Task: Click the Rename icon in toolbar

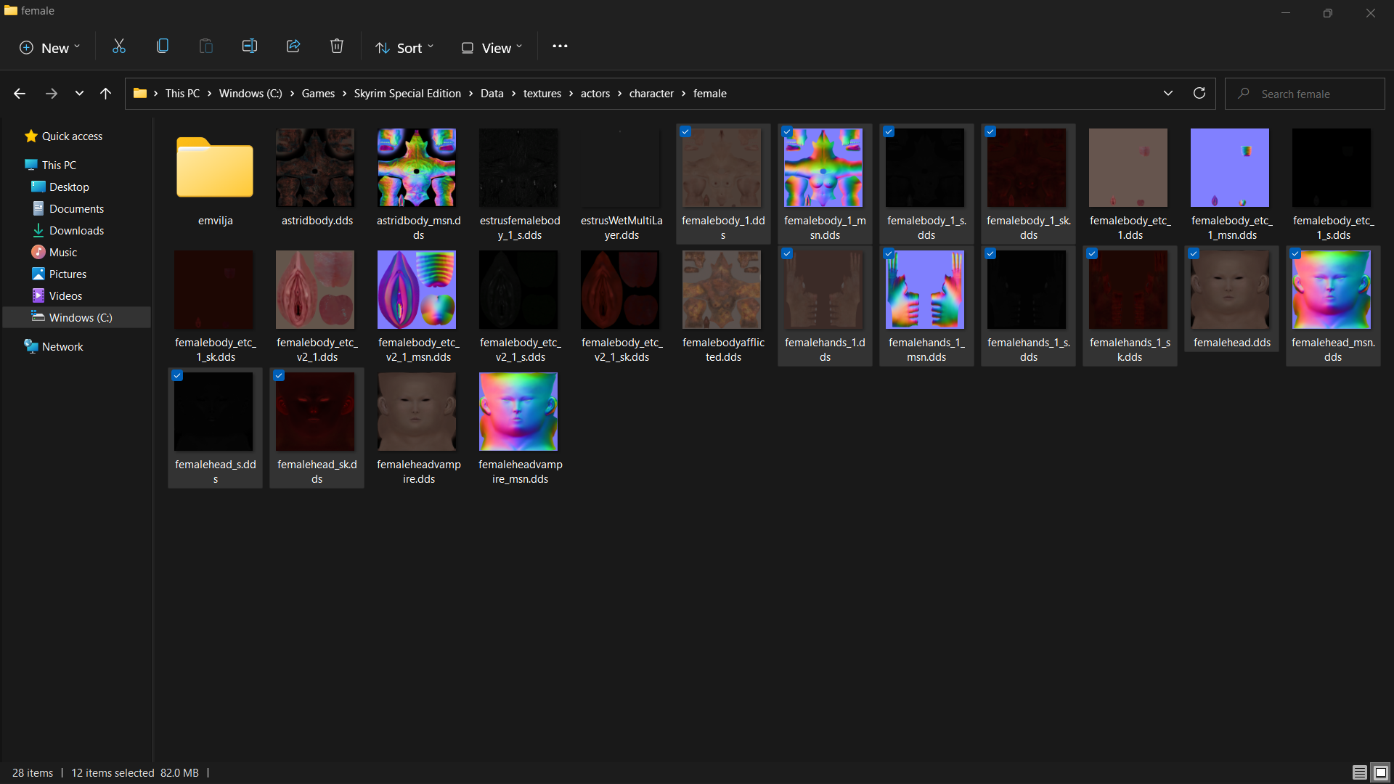Action: (x=250, y=47)
